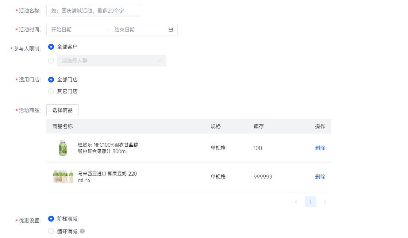Select 全部客户 radio option
Image resolution: width=408 pixels, height=238 pixels.
tap(51, 47)
